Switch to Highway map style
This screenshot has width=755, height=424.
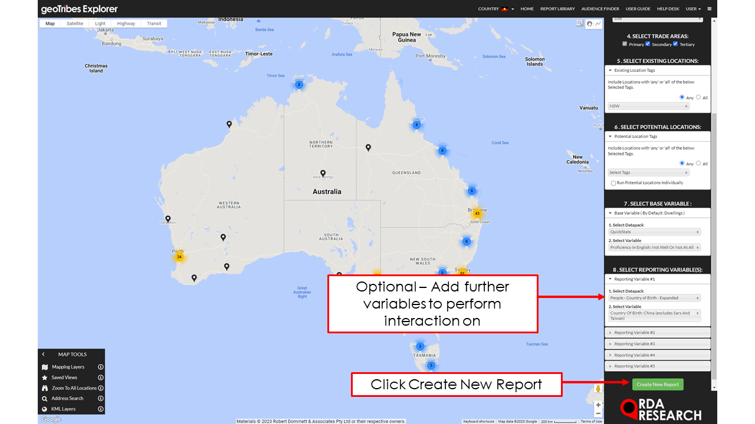[126, 24]
